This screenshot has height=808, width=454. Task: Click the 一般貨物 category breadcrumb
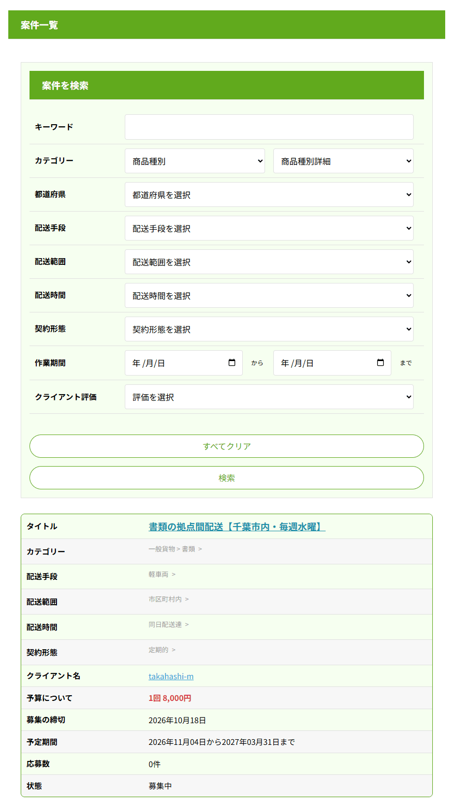(x=162, y=549)
